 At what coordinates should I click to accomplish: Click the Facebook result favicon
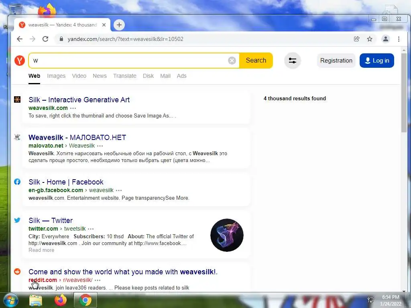tap(17, 182)
